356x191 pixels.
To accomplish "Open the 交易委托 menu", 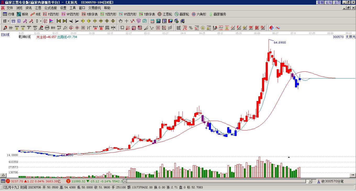I will point(94,8).
